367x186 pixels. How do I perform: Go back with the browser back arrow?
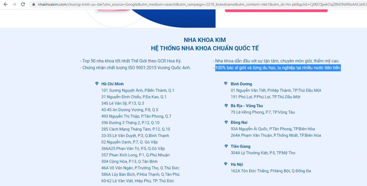point(5,4)
